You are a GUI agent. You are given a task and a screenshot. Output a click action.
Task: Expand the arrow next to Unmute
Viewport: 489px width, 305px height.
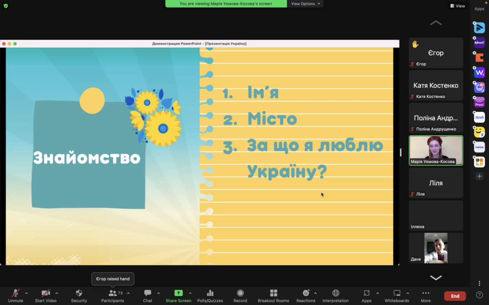[x=26, y=293]
